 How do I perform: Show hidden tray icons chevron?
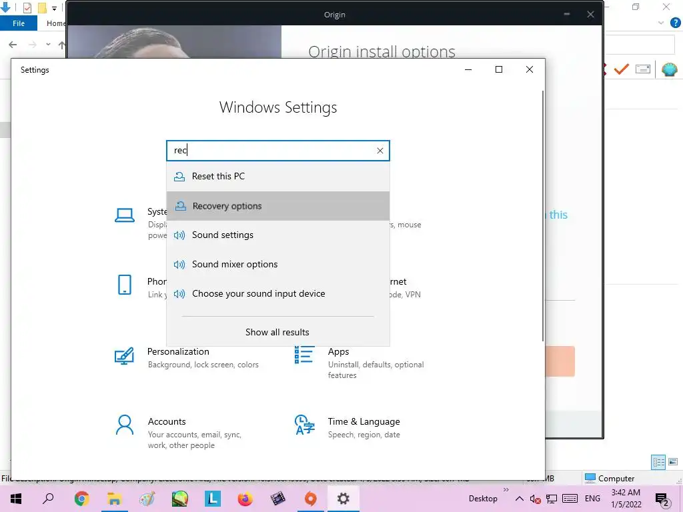point(520,499)
